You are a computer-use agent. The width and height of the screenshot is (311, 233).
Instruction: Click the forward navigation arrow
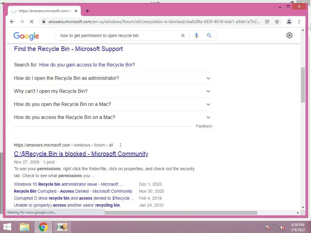(x=22, y=22)
